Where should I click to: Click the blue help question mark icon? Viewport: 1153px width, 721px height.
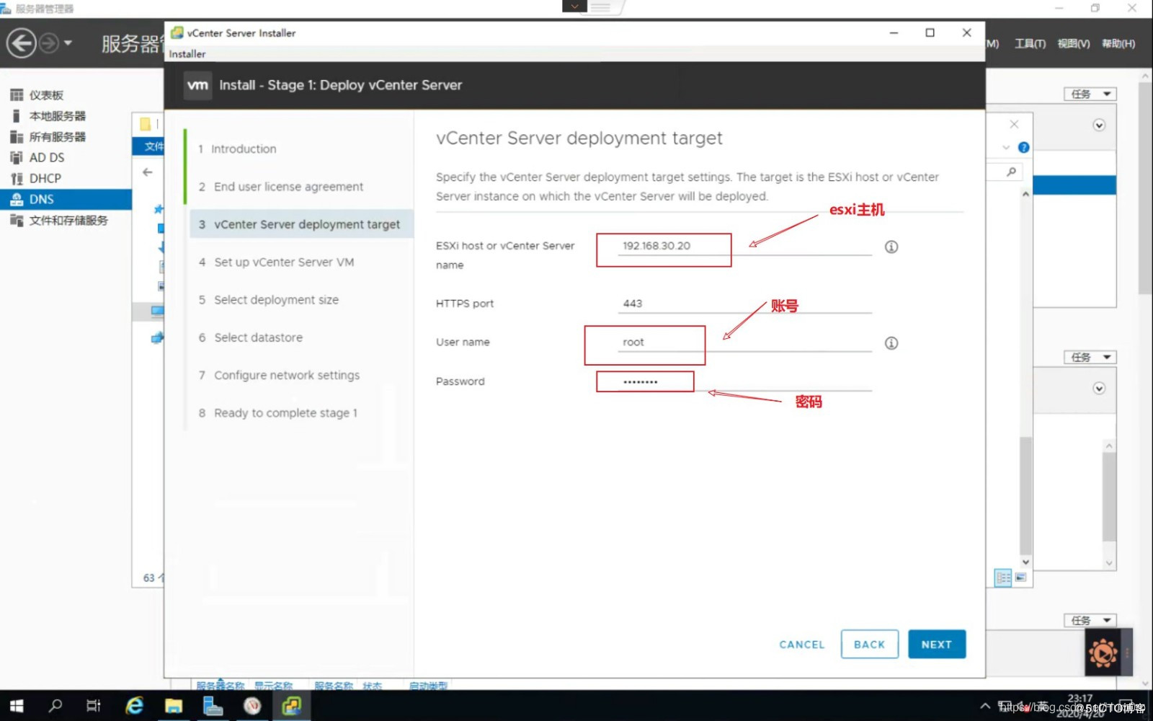1023,148
